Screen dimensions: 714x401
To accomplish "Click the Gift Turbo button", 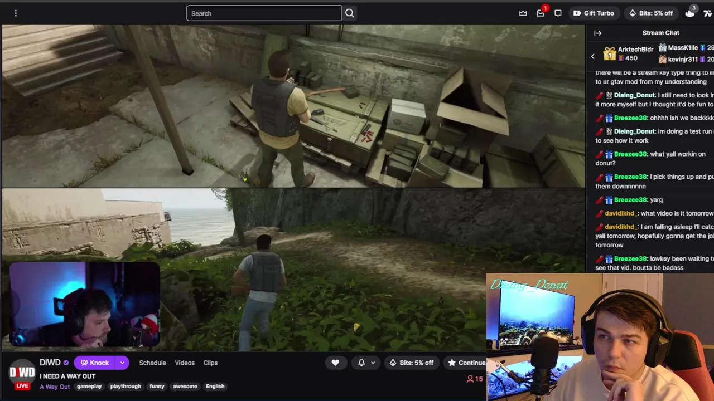I will [594, 13].
